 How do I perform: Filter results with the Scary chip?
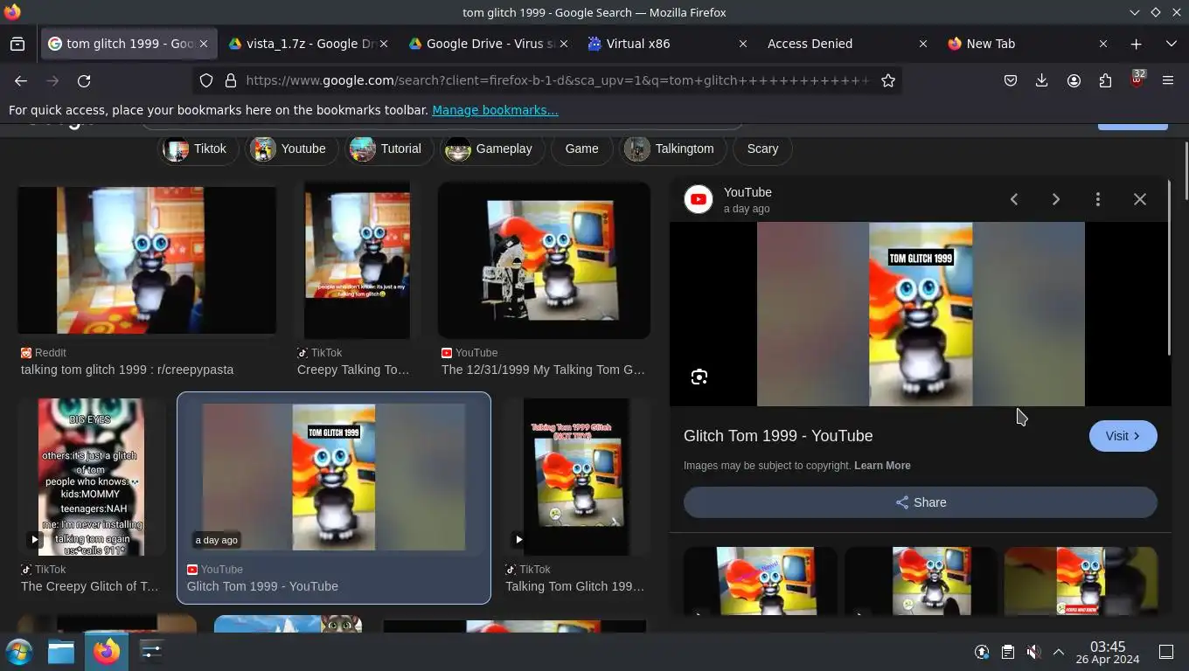click(762, 149)
